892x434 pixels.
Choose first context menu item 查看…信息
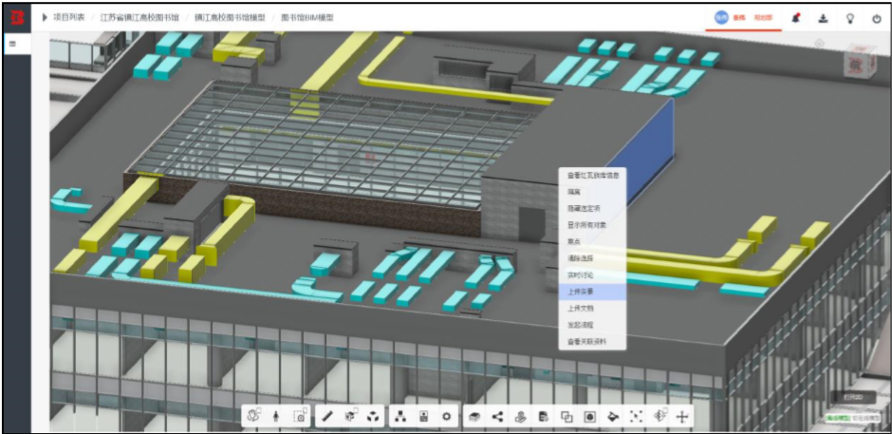pyautogui.click(x=592, y=176)
